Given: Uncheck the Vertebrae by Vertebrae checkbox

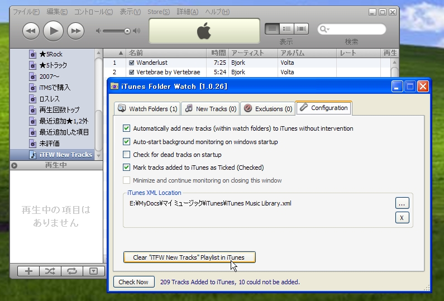Looking at the screenshot, I should pyautogui.click(x=131, y=72).
